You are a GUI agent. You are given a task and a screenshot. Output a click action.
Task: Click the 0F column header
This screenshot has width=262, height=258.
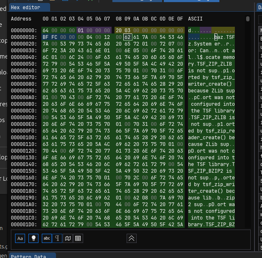[180, 19]
